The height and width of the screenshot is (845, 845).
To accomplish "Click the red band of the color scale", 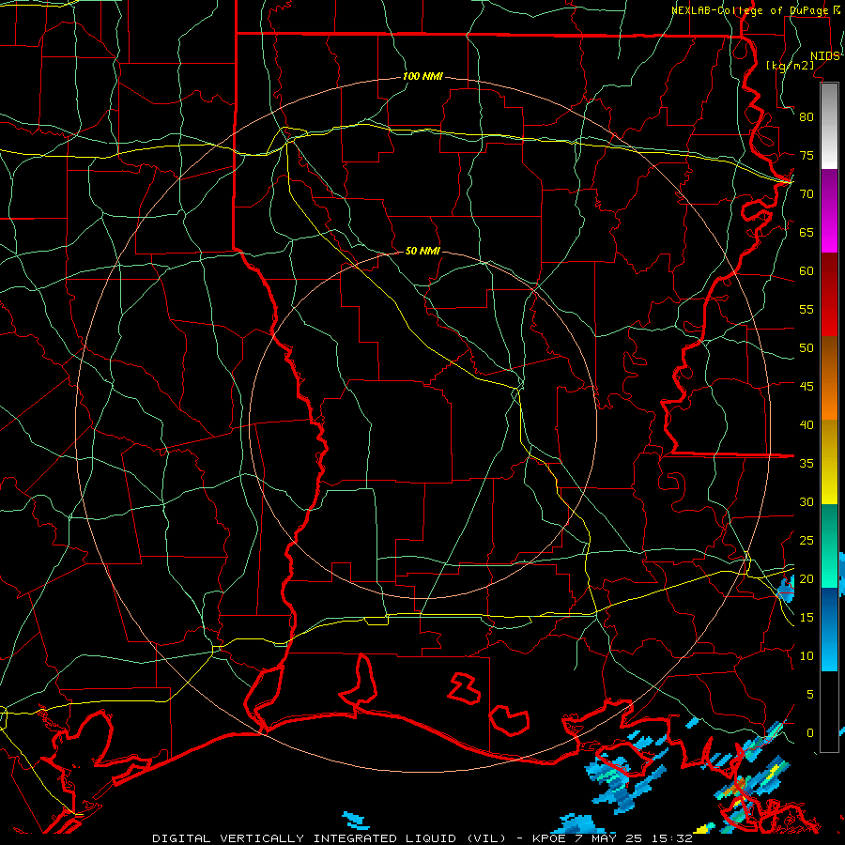I will pos(829,295).
